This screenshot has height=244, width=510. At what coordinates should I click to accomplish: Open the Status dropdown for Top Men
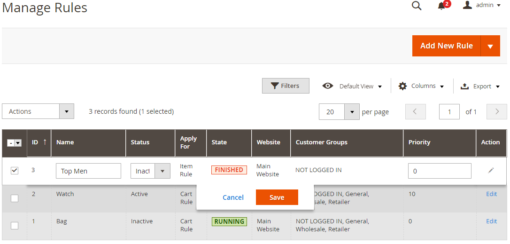162,171
